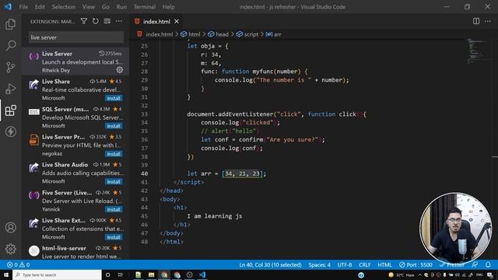The width and height of the screenshot is (498, 280).
Task: Change indentation via Spaces: 4
Action: [319, 264]
